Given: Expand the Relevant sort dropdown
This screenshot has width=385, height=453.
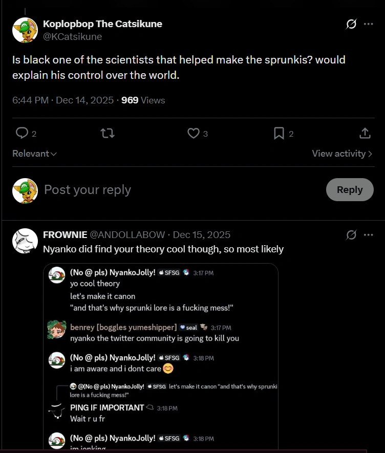Looking at the screenshot, I should (x=34, y=154).
